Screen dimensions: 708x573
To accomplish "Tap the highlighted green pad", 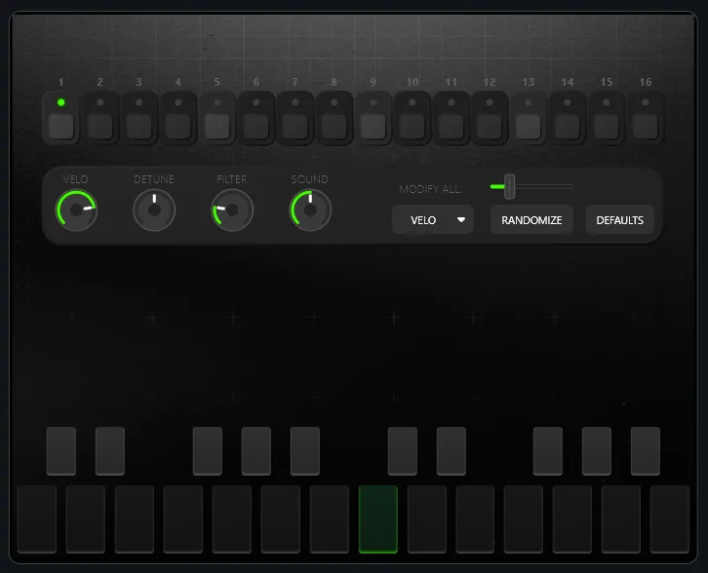I will coord(378,519).
